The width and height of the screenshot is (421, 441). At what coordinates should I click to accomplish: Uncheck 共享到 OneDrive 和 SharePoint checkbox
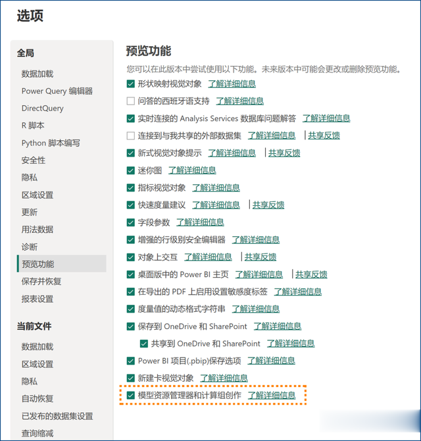(x=144, y=344)
